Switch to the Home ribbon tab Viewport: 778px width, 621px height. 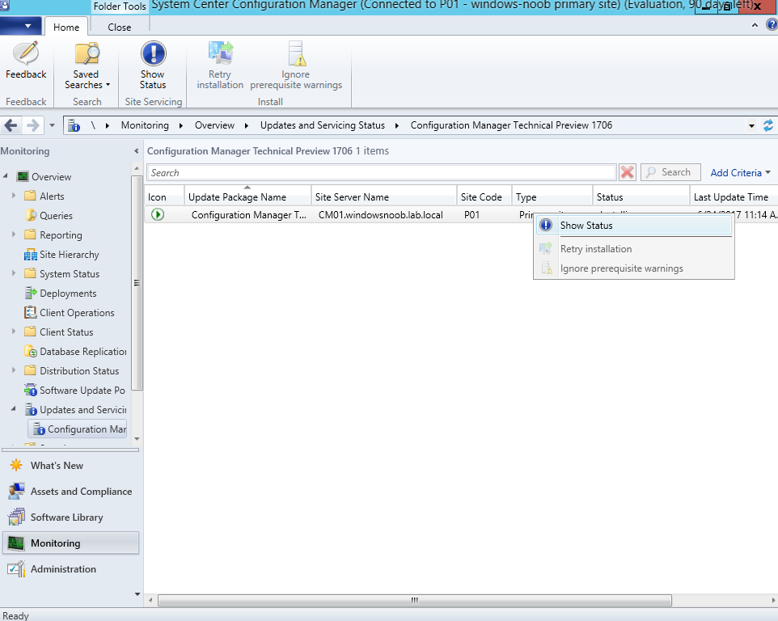(66, 27)
